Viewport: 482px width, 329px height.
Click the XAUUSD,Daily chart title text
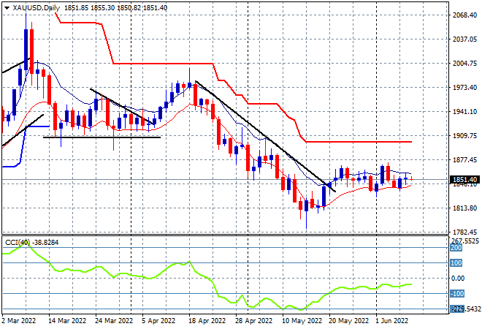[x=37, y=8]
